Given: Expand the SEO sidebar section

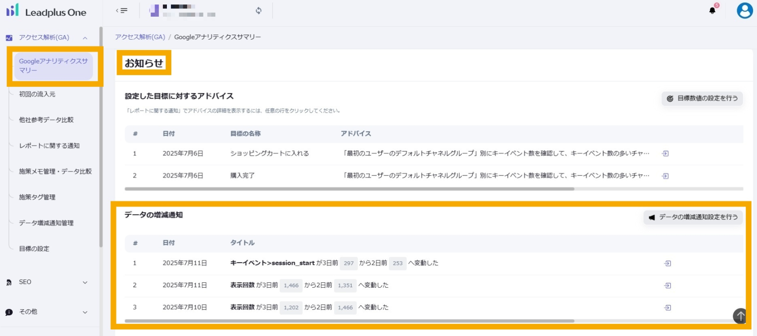Looking at the screenshot, I should [x=85, y=282].
